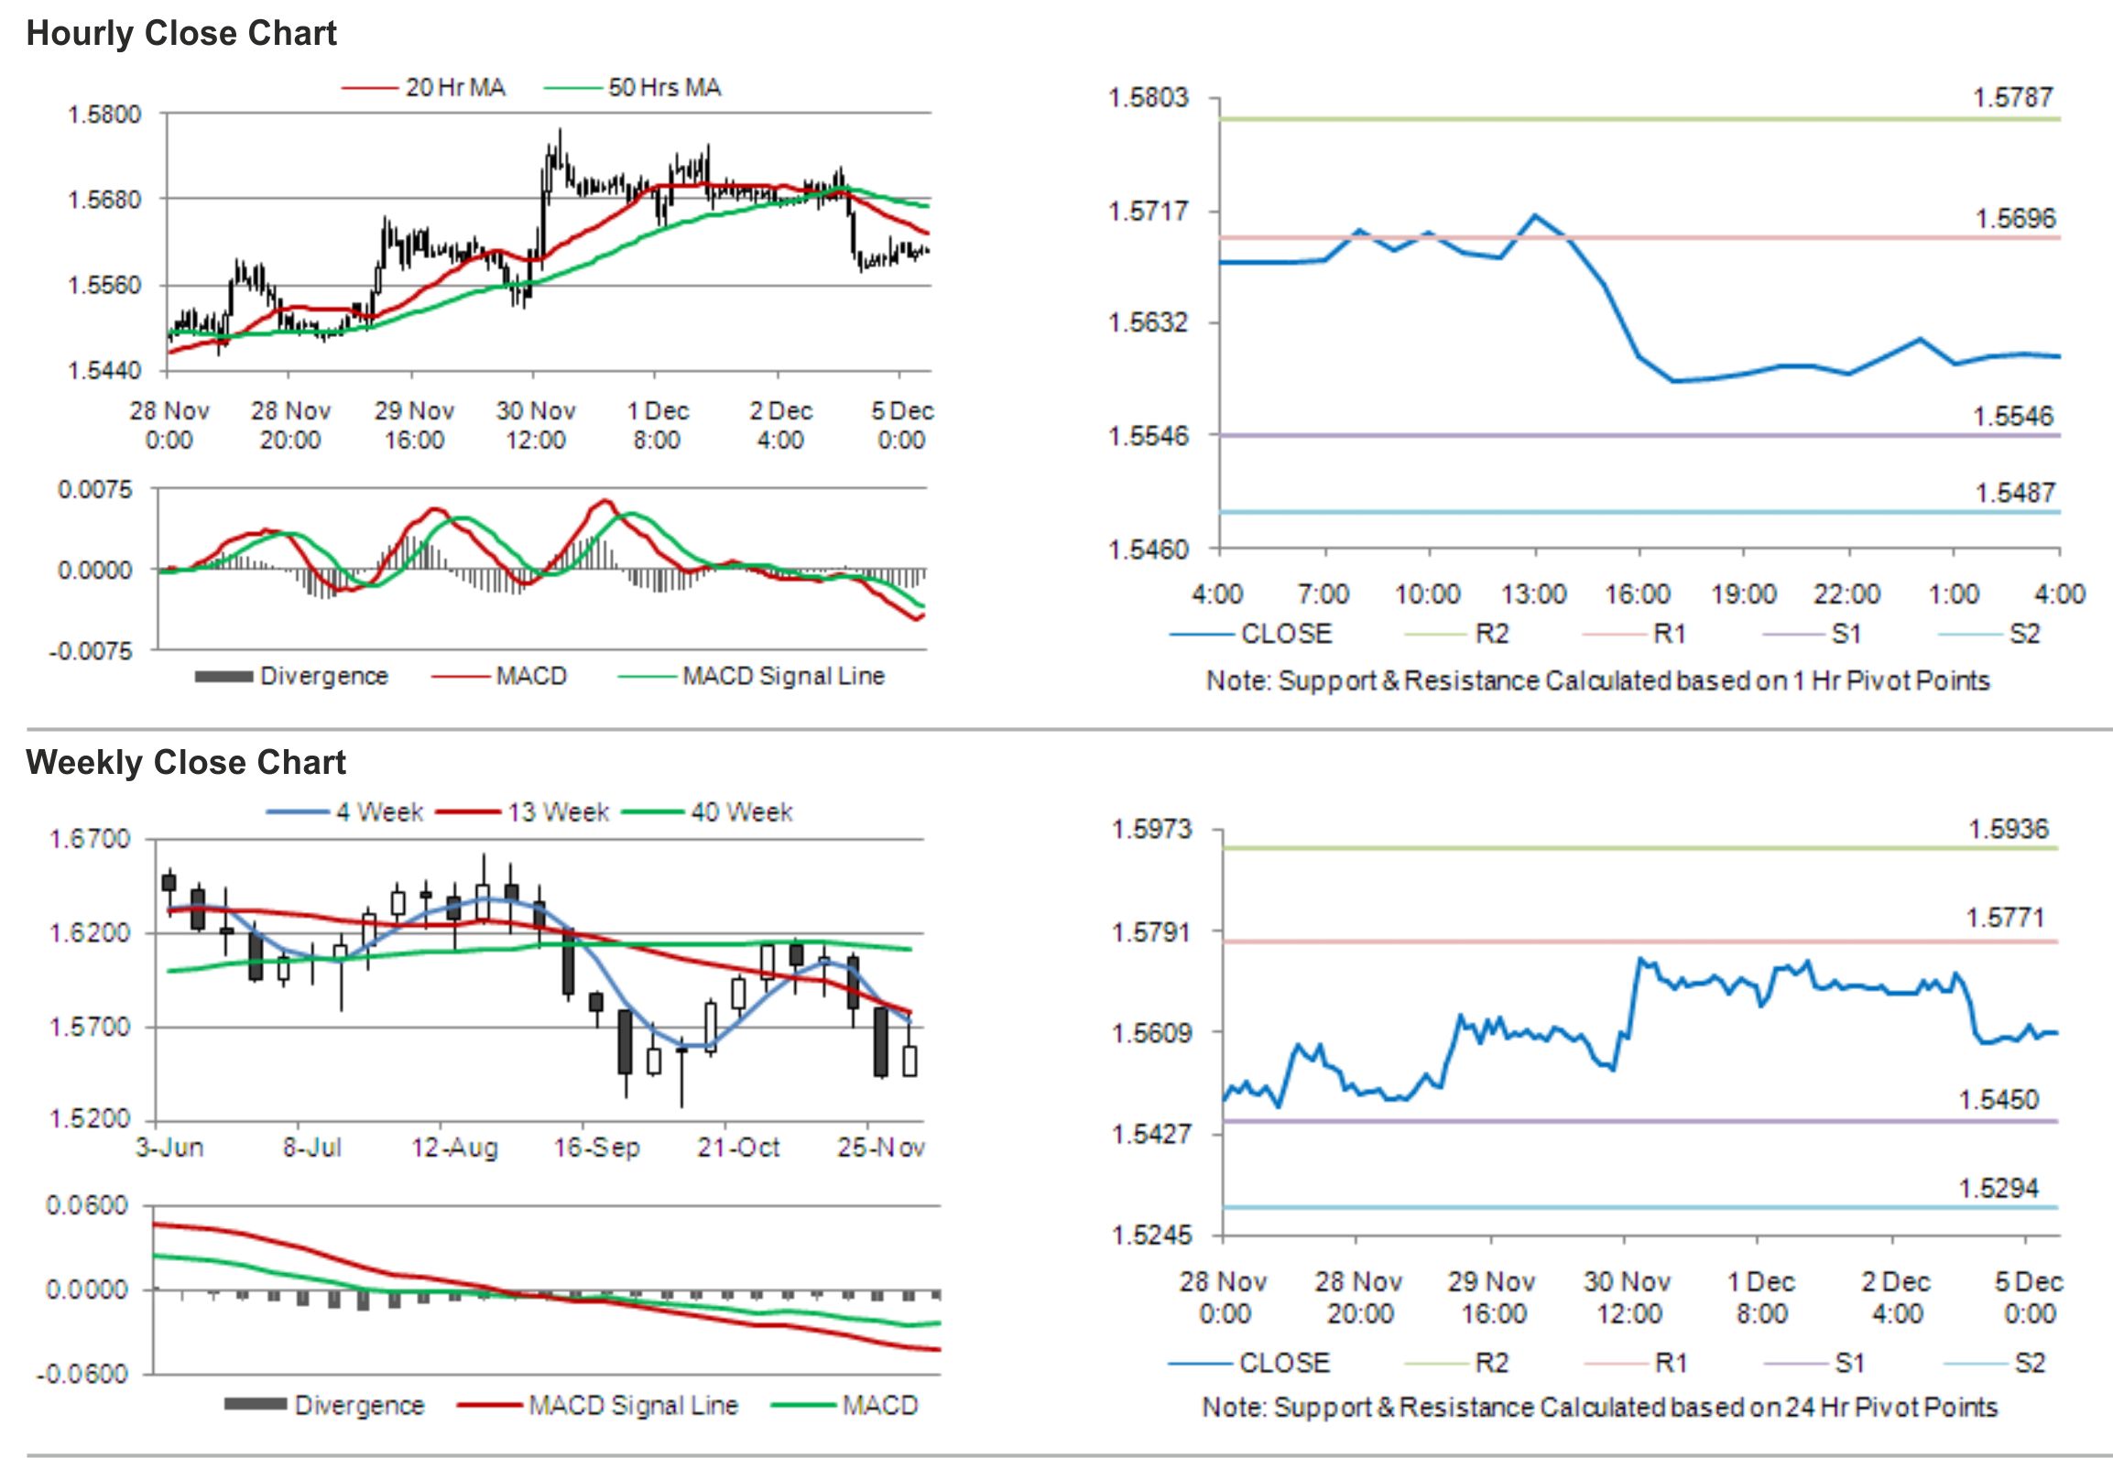Click the 1.5450 S1 level value
This screenshot has width=2113, height=1458.
point(1999,1099)
